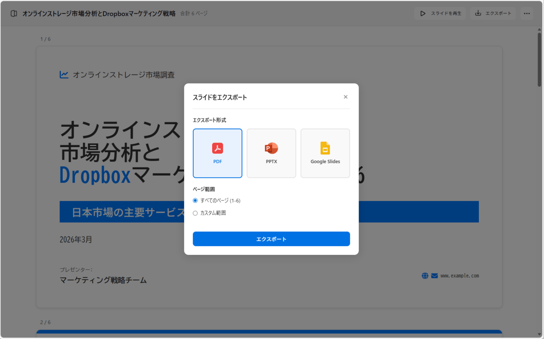Select カスタム範囲 radio option
The width and height of the screenshot is (544, 339).
coord(195,213)
